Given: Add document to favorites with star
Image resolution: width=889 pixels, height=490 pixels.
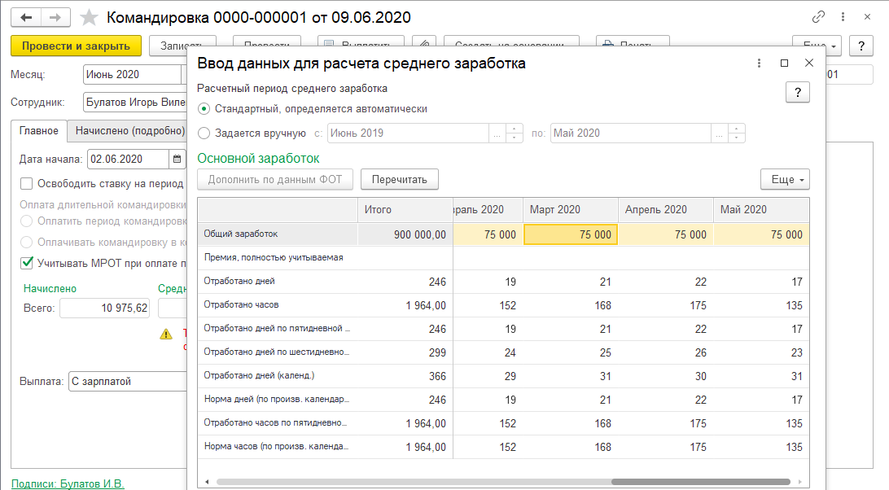Looking at the screenshot, I should pyautogui.click(x=90, y=17).
